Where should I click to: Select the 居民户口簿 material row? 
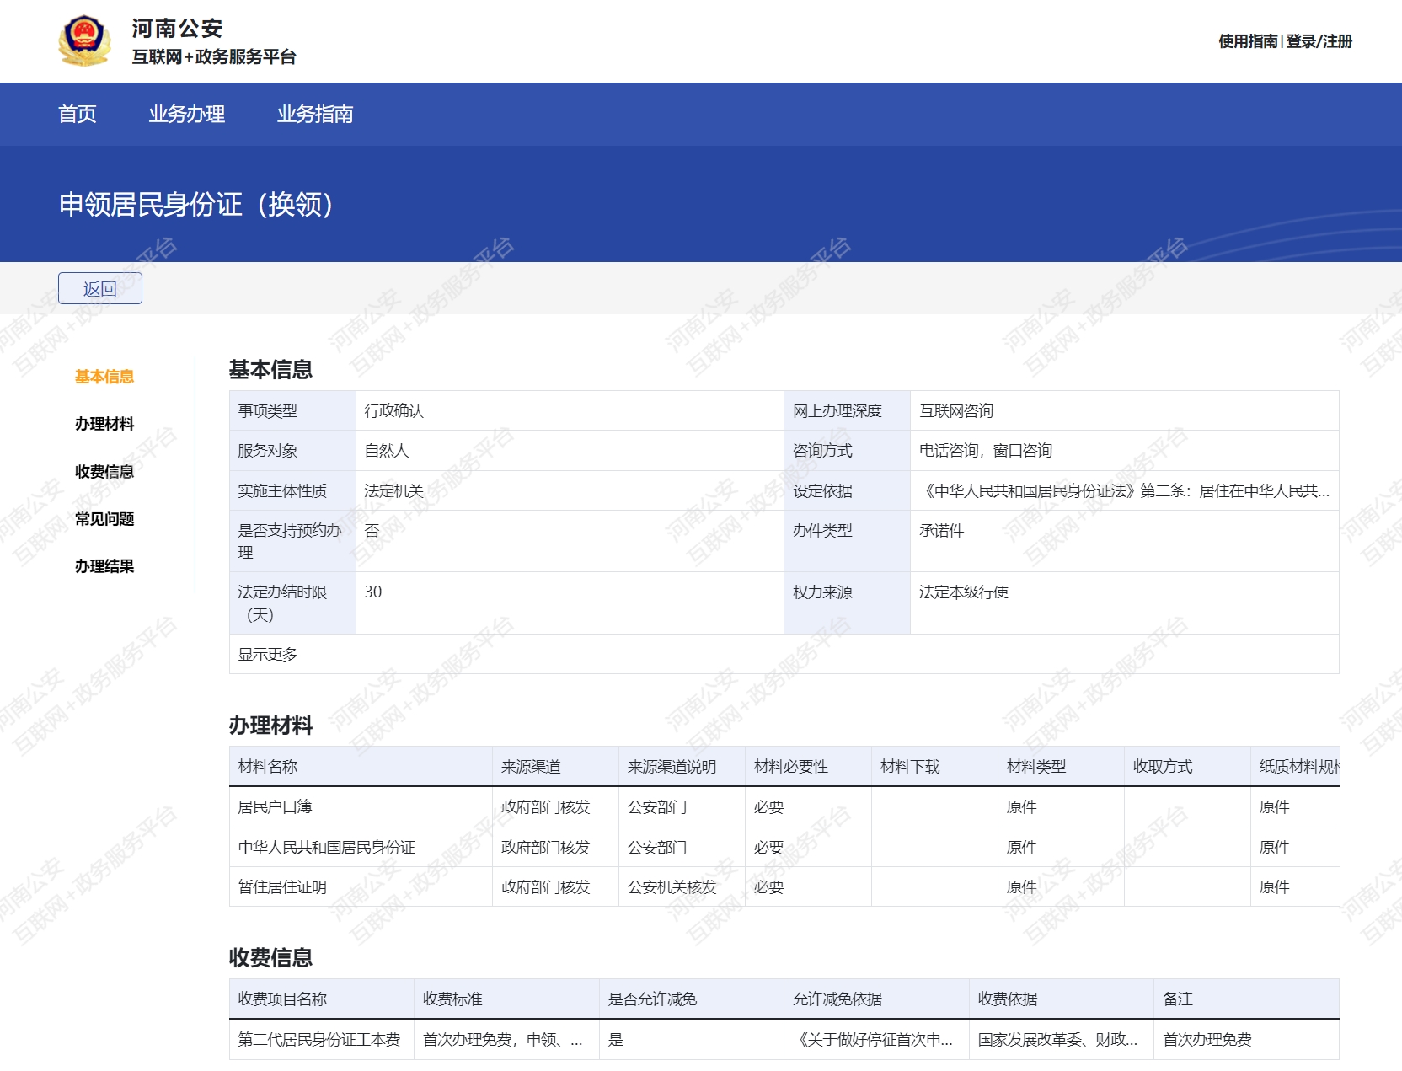(x=276, y=807)
